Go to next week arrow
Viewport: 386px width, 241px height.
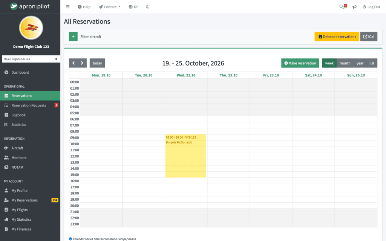[x=82, y=63]
